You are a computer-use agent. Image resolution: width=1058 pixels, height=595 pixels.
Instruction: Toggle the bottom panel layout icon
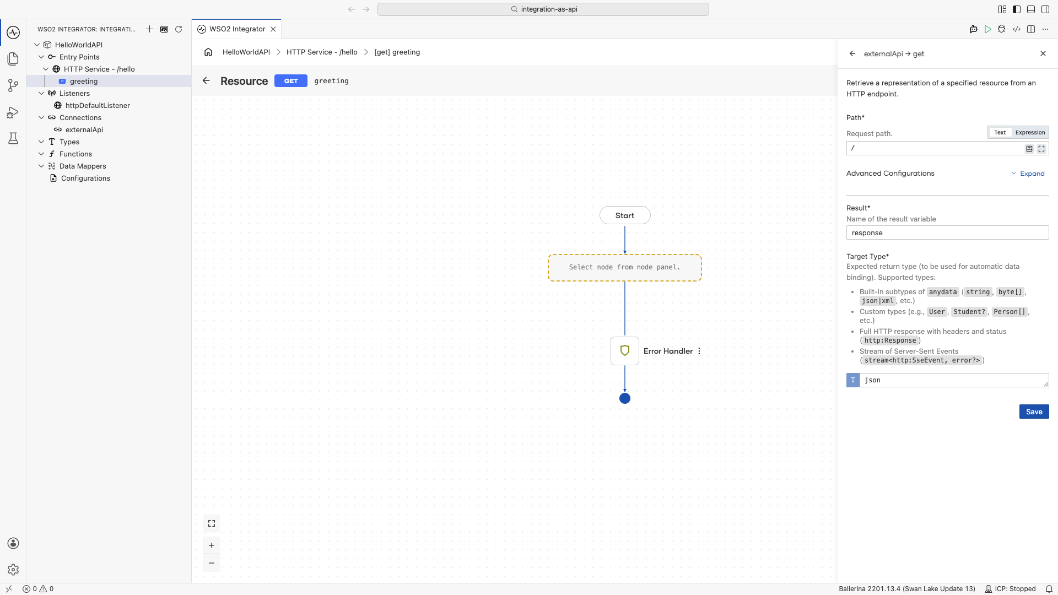pyautogui.click(x=1031, y=9)
